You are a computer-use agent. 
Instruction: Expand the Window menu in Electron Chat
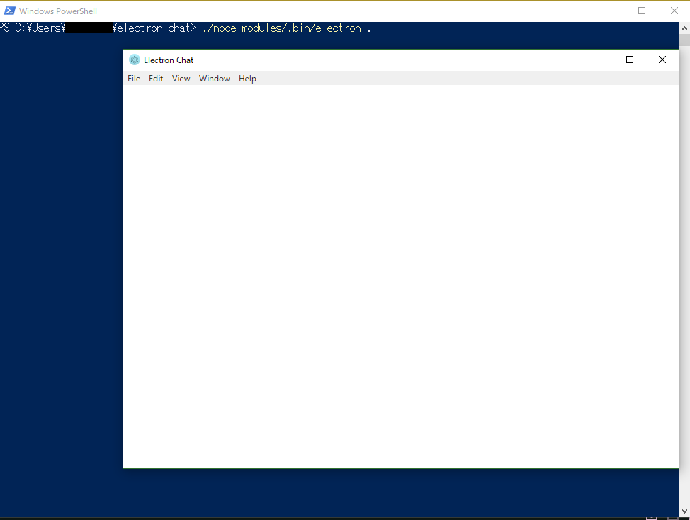(215, 79)
